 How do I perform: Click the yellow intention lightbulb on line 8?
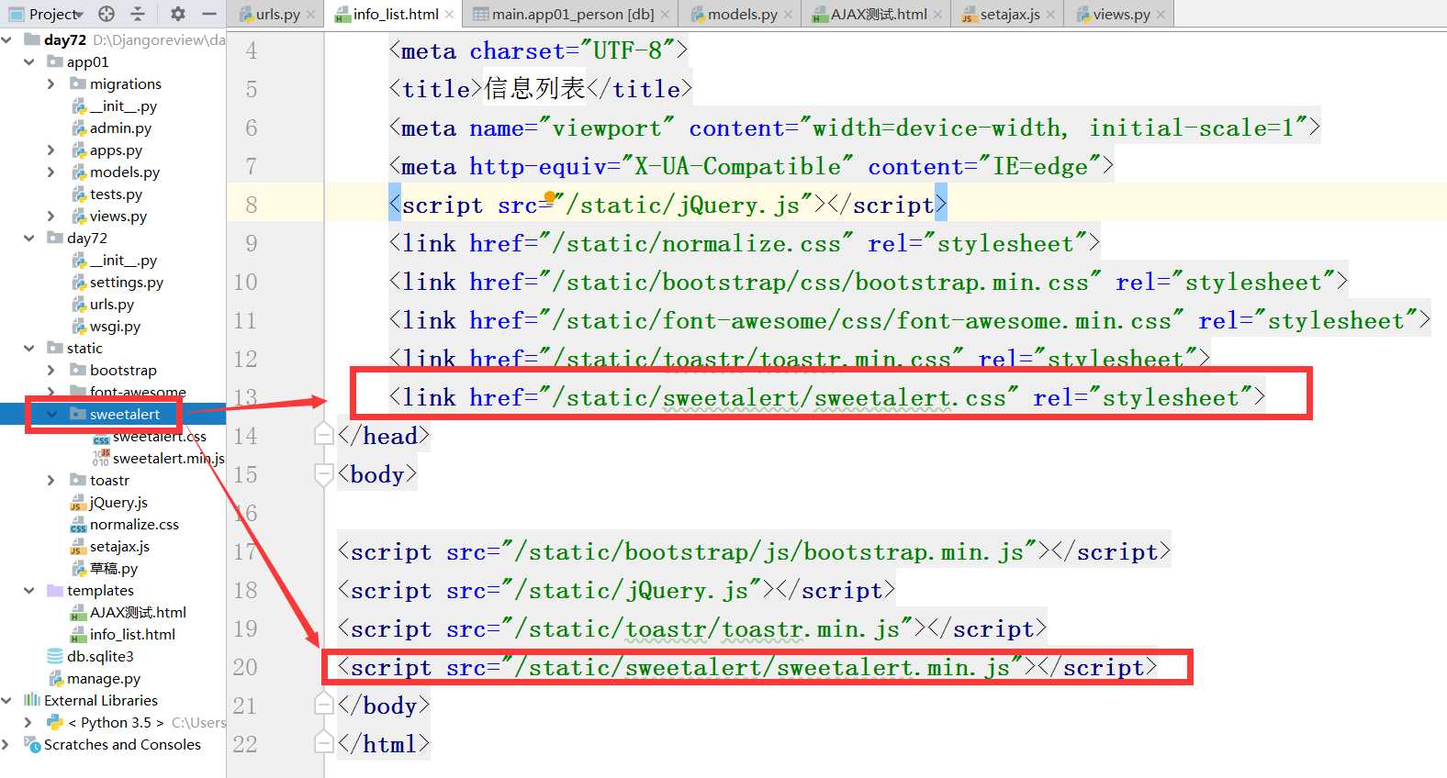[550, 197]
